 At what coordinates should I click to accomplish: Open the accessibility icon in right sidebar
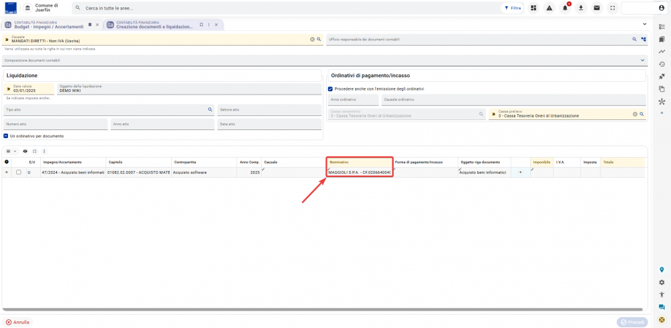click(662, 294)
